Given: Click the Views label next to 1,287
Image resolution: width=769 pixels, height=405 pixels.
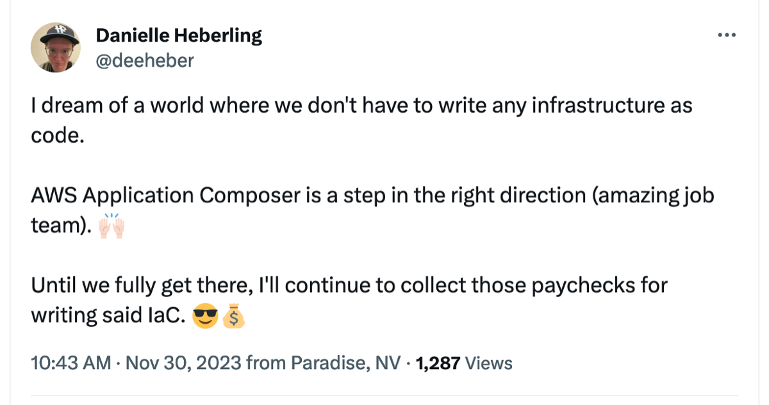Looking at the screenshot, I should [489, 363].
